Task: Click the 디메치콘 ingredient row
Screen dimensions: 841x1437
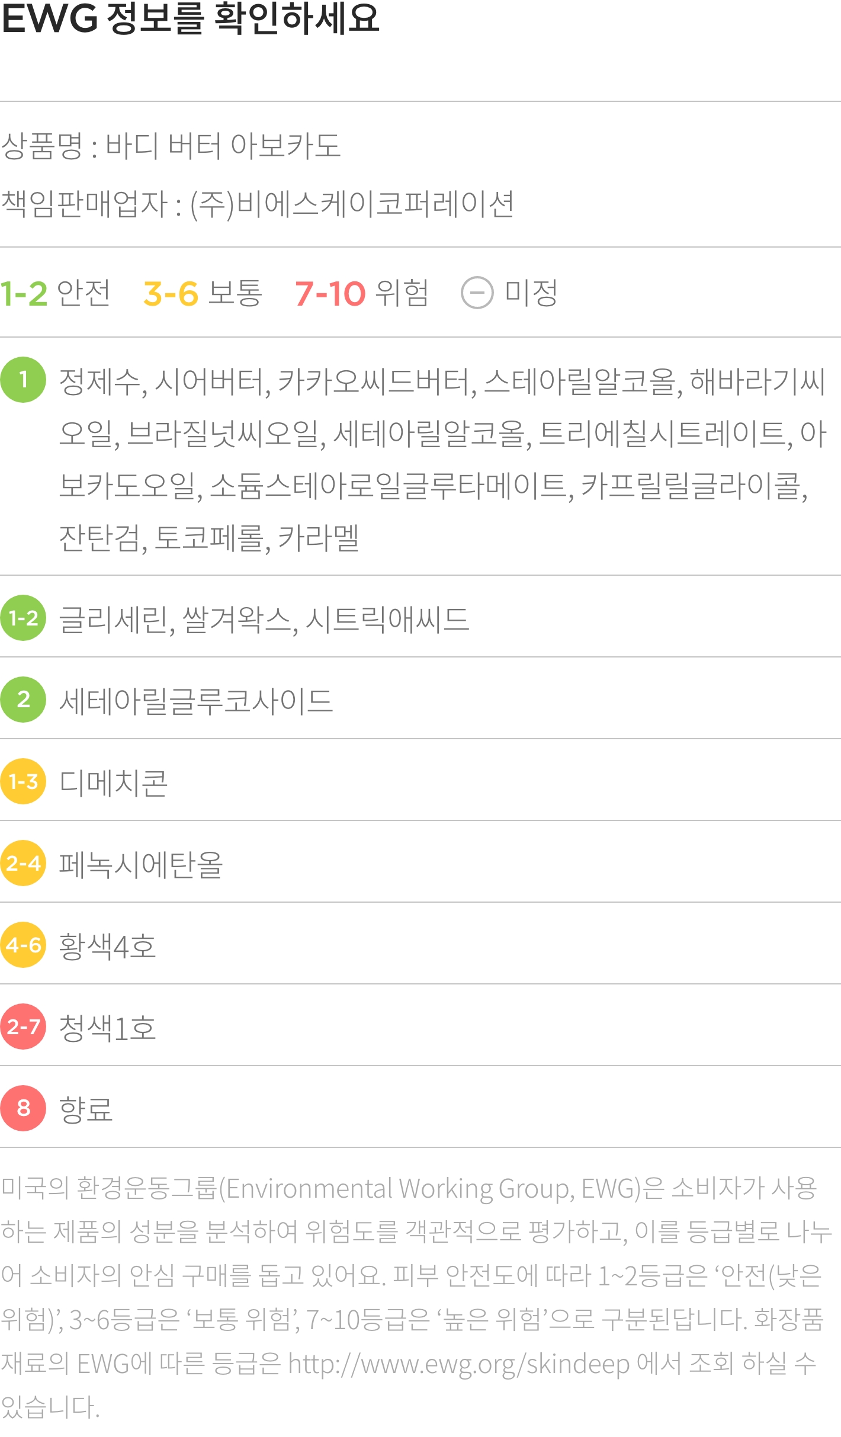Action: (420, 781)
